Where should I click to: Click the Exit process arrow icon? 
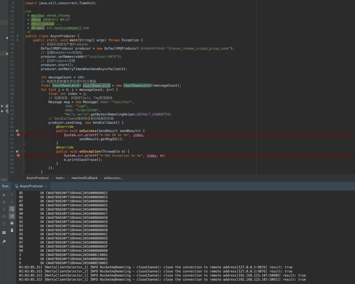pos(4,223)
